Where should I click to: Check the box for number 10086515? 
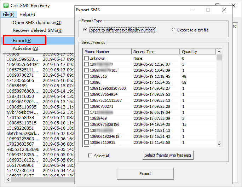pyautogui.click(x=87, y=76)
